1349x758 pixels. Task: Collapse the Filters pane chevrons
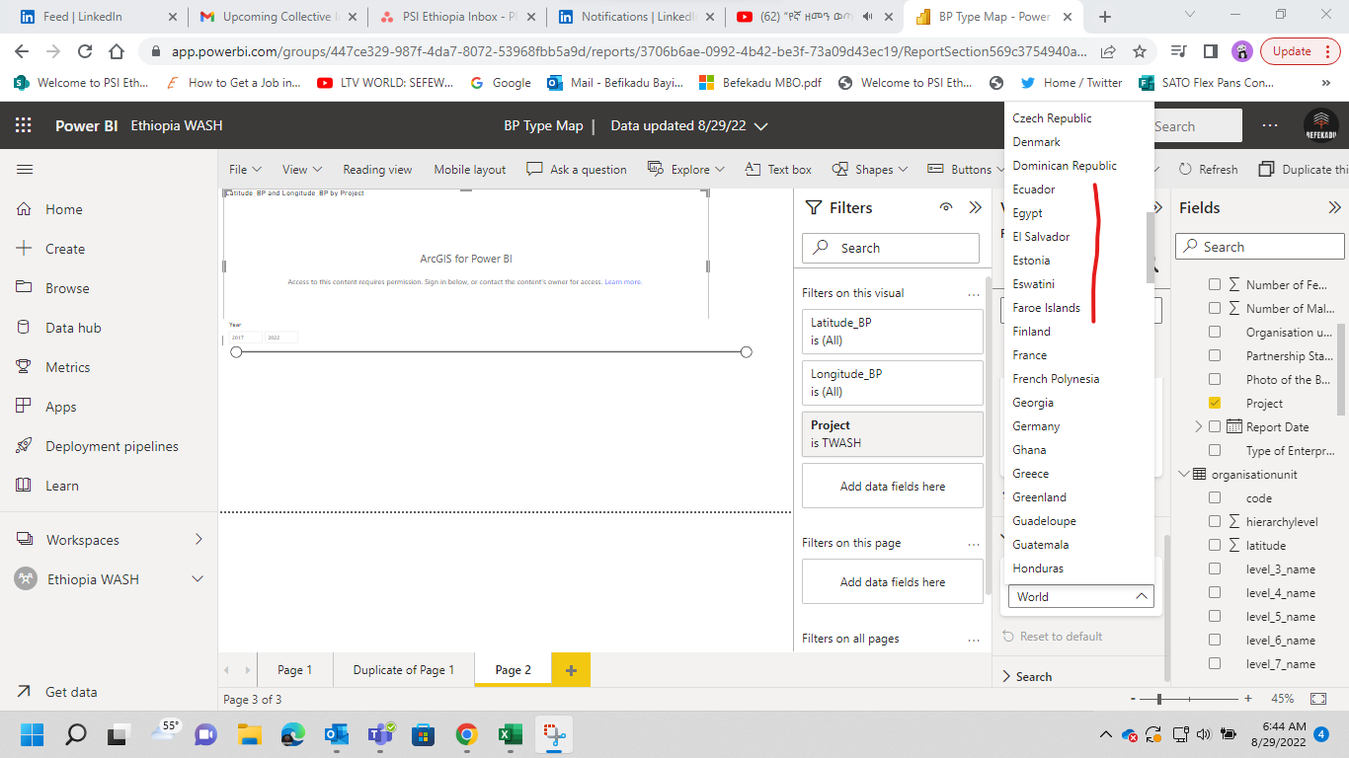coord(975,207)
